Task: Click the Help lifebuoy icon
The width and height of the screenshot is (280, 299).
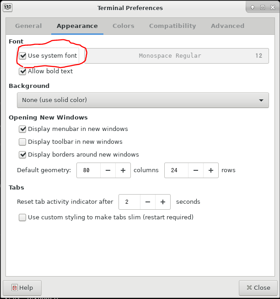Action: click(x=15, y=288)
